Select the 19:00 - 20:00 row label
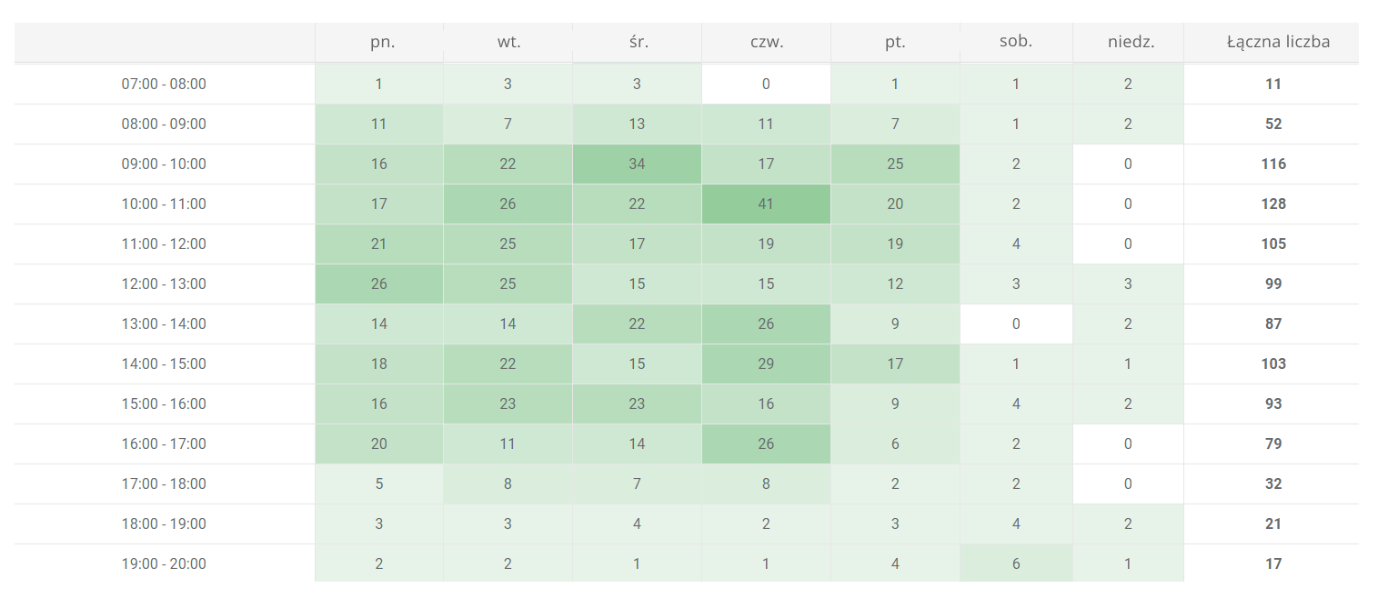 pyautogui.click(x=165, y=563)
